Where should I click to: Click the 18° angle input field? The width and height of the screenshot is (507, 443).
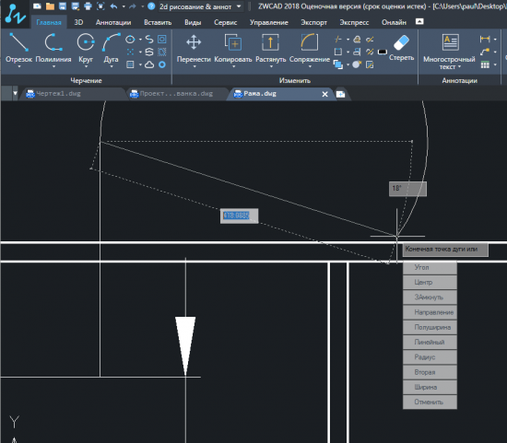[407, 189]
